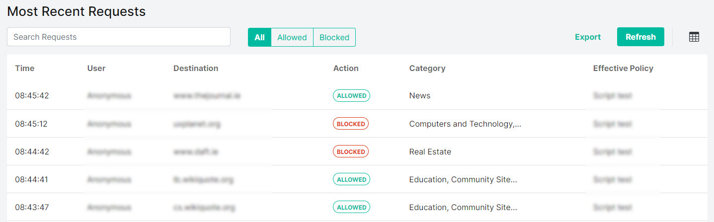
Task: Click the BLOCKED badge for 08:45:12
Action: (x=351, y=124)
